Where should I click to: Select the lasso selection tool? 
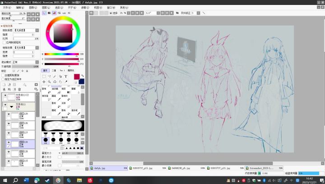coord(49,76)
